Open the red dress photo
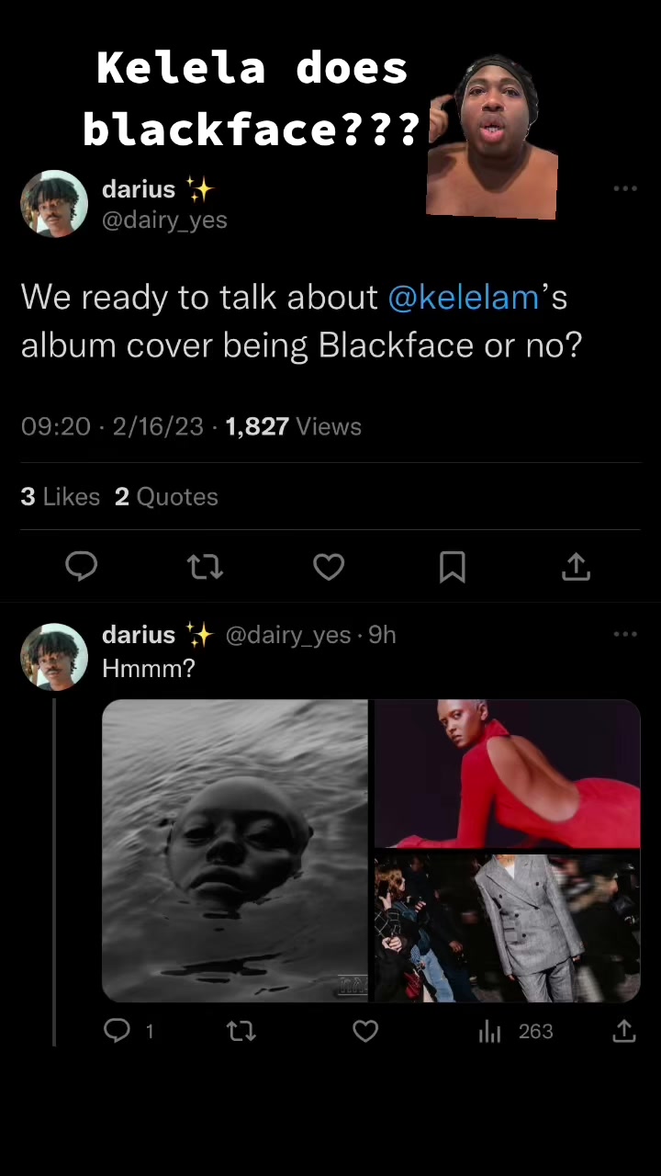661x1176 pixels. point(507,774)
